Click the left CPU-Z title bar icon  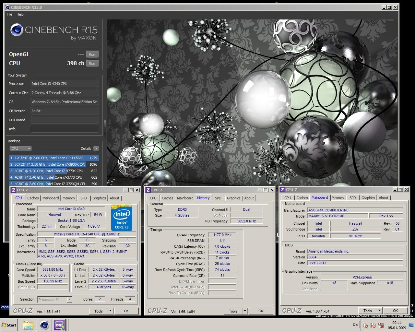pos(14,190)
